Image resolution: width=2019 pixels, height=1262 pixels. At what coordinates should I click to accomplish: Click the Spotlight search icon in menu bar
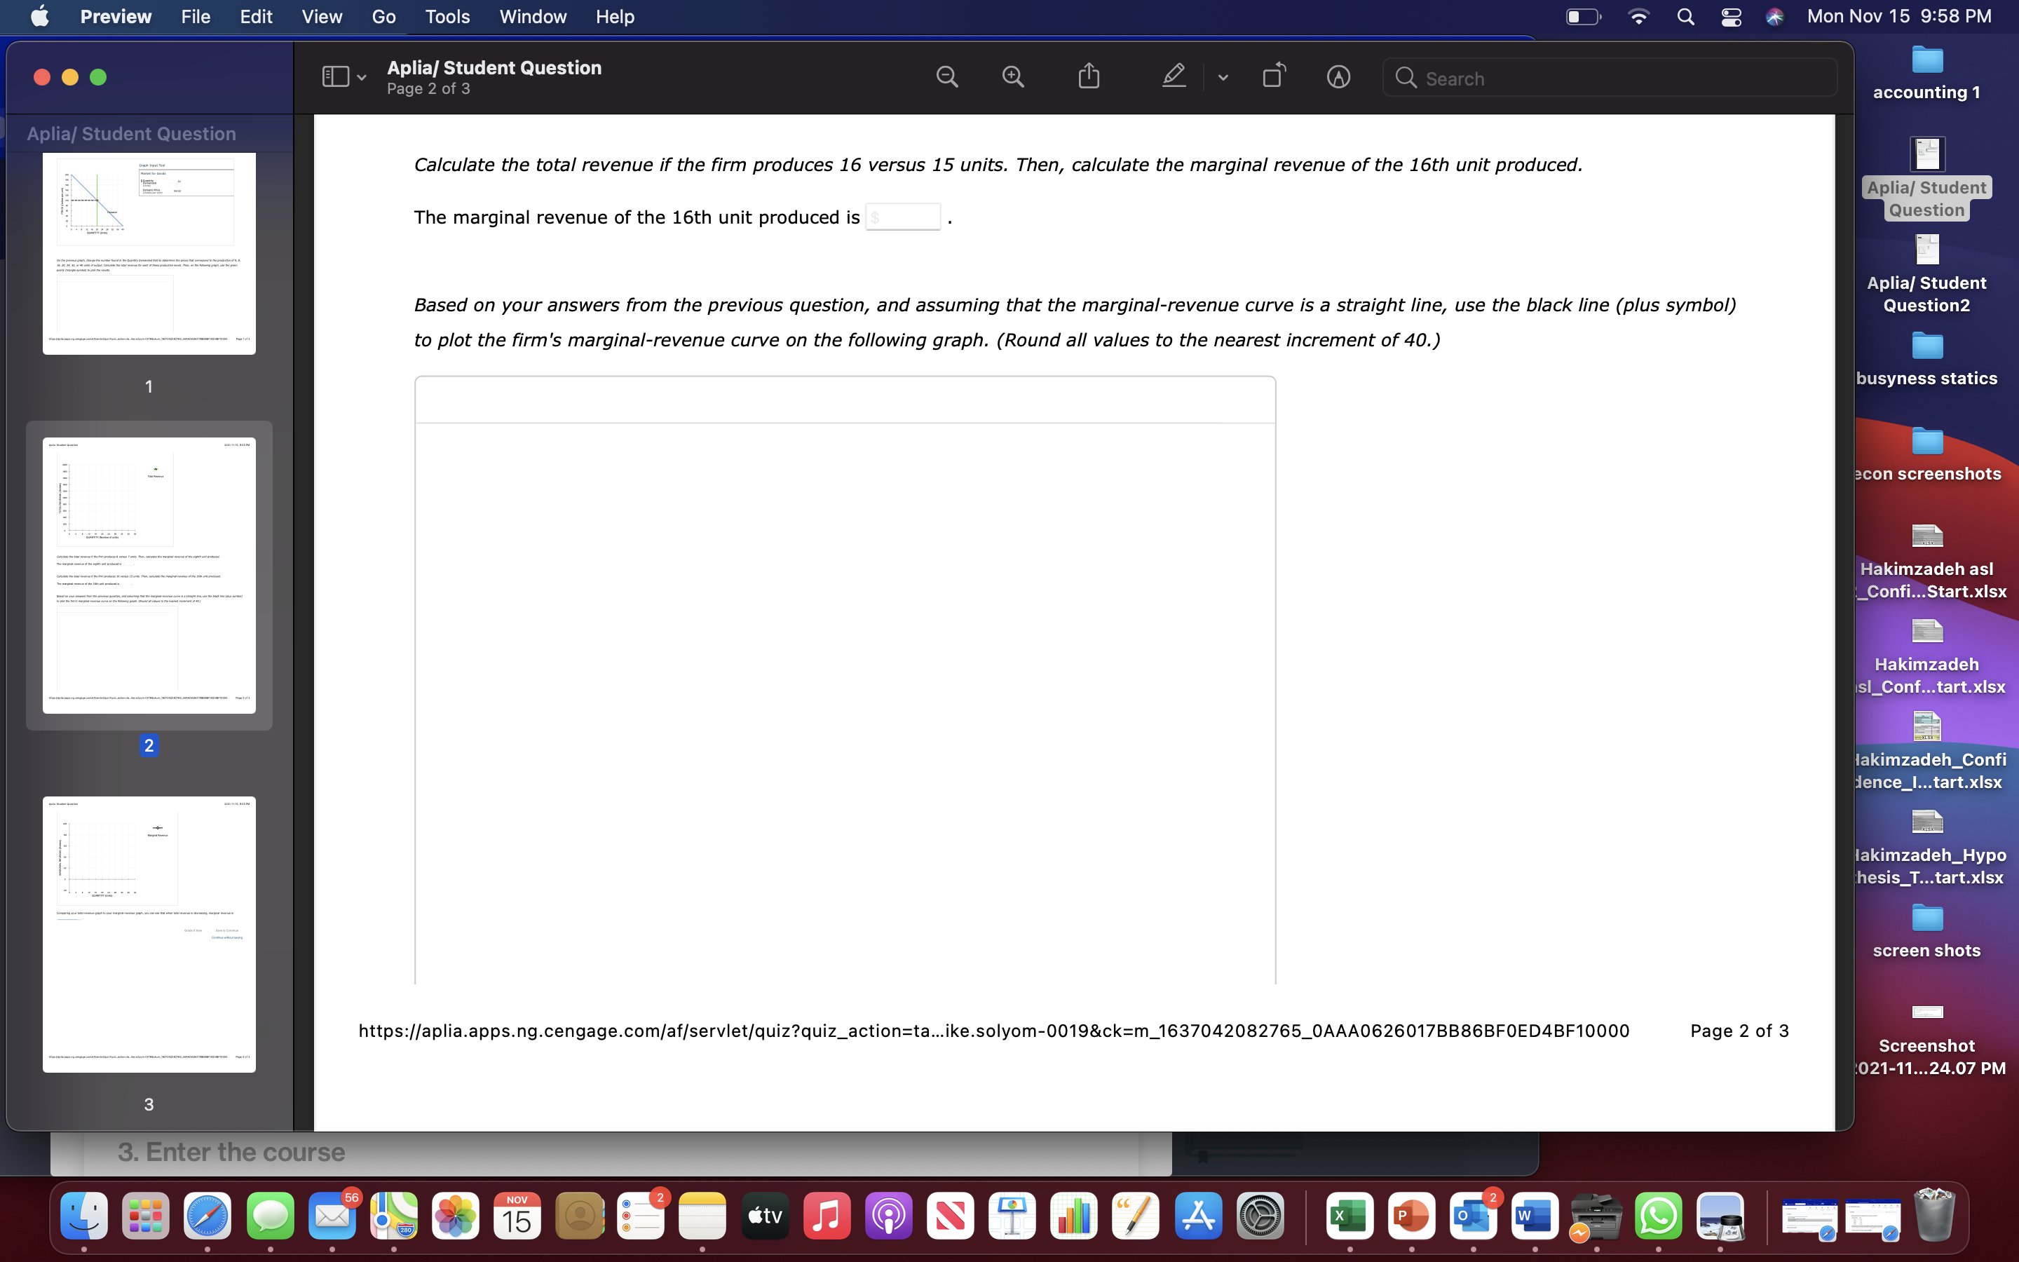coord(1685,17)
